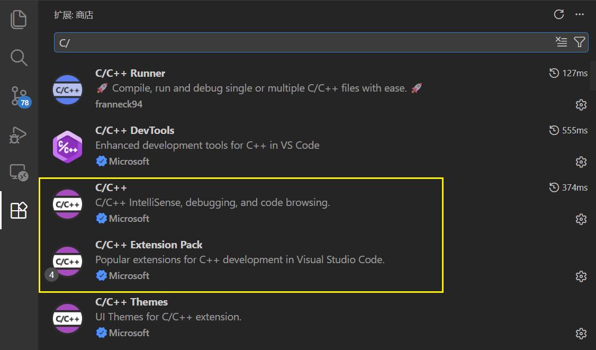Open the C/C++ Runner extension title

(x=130, y=73)
